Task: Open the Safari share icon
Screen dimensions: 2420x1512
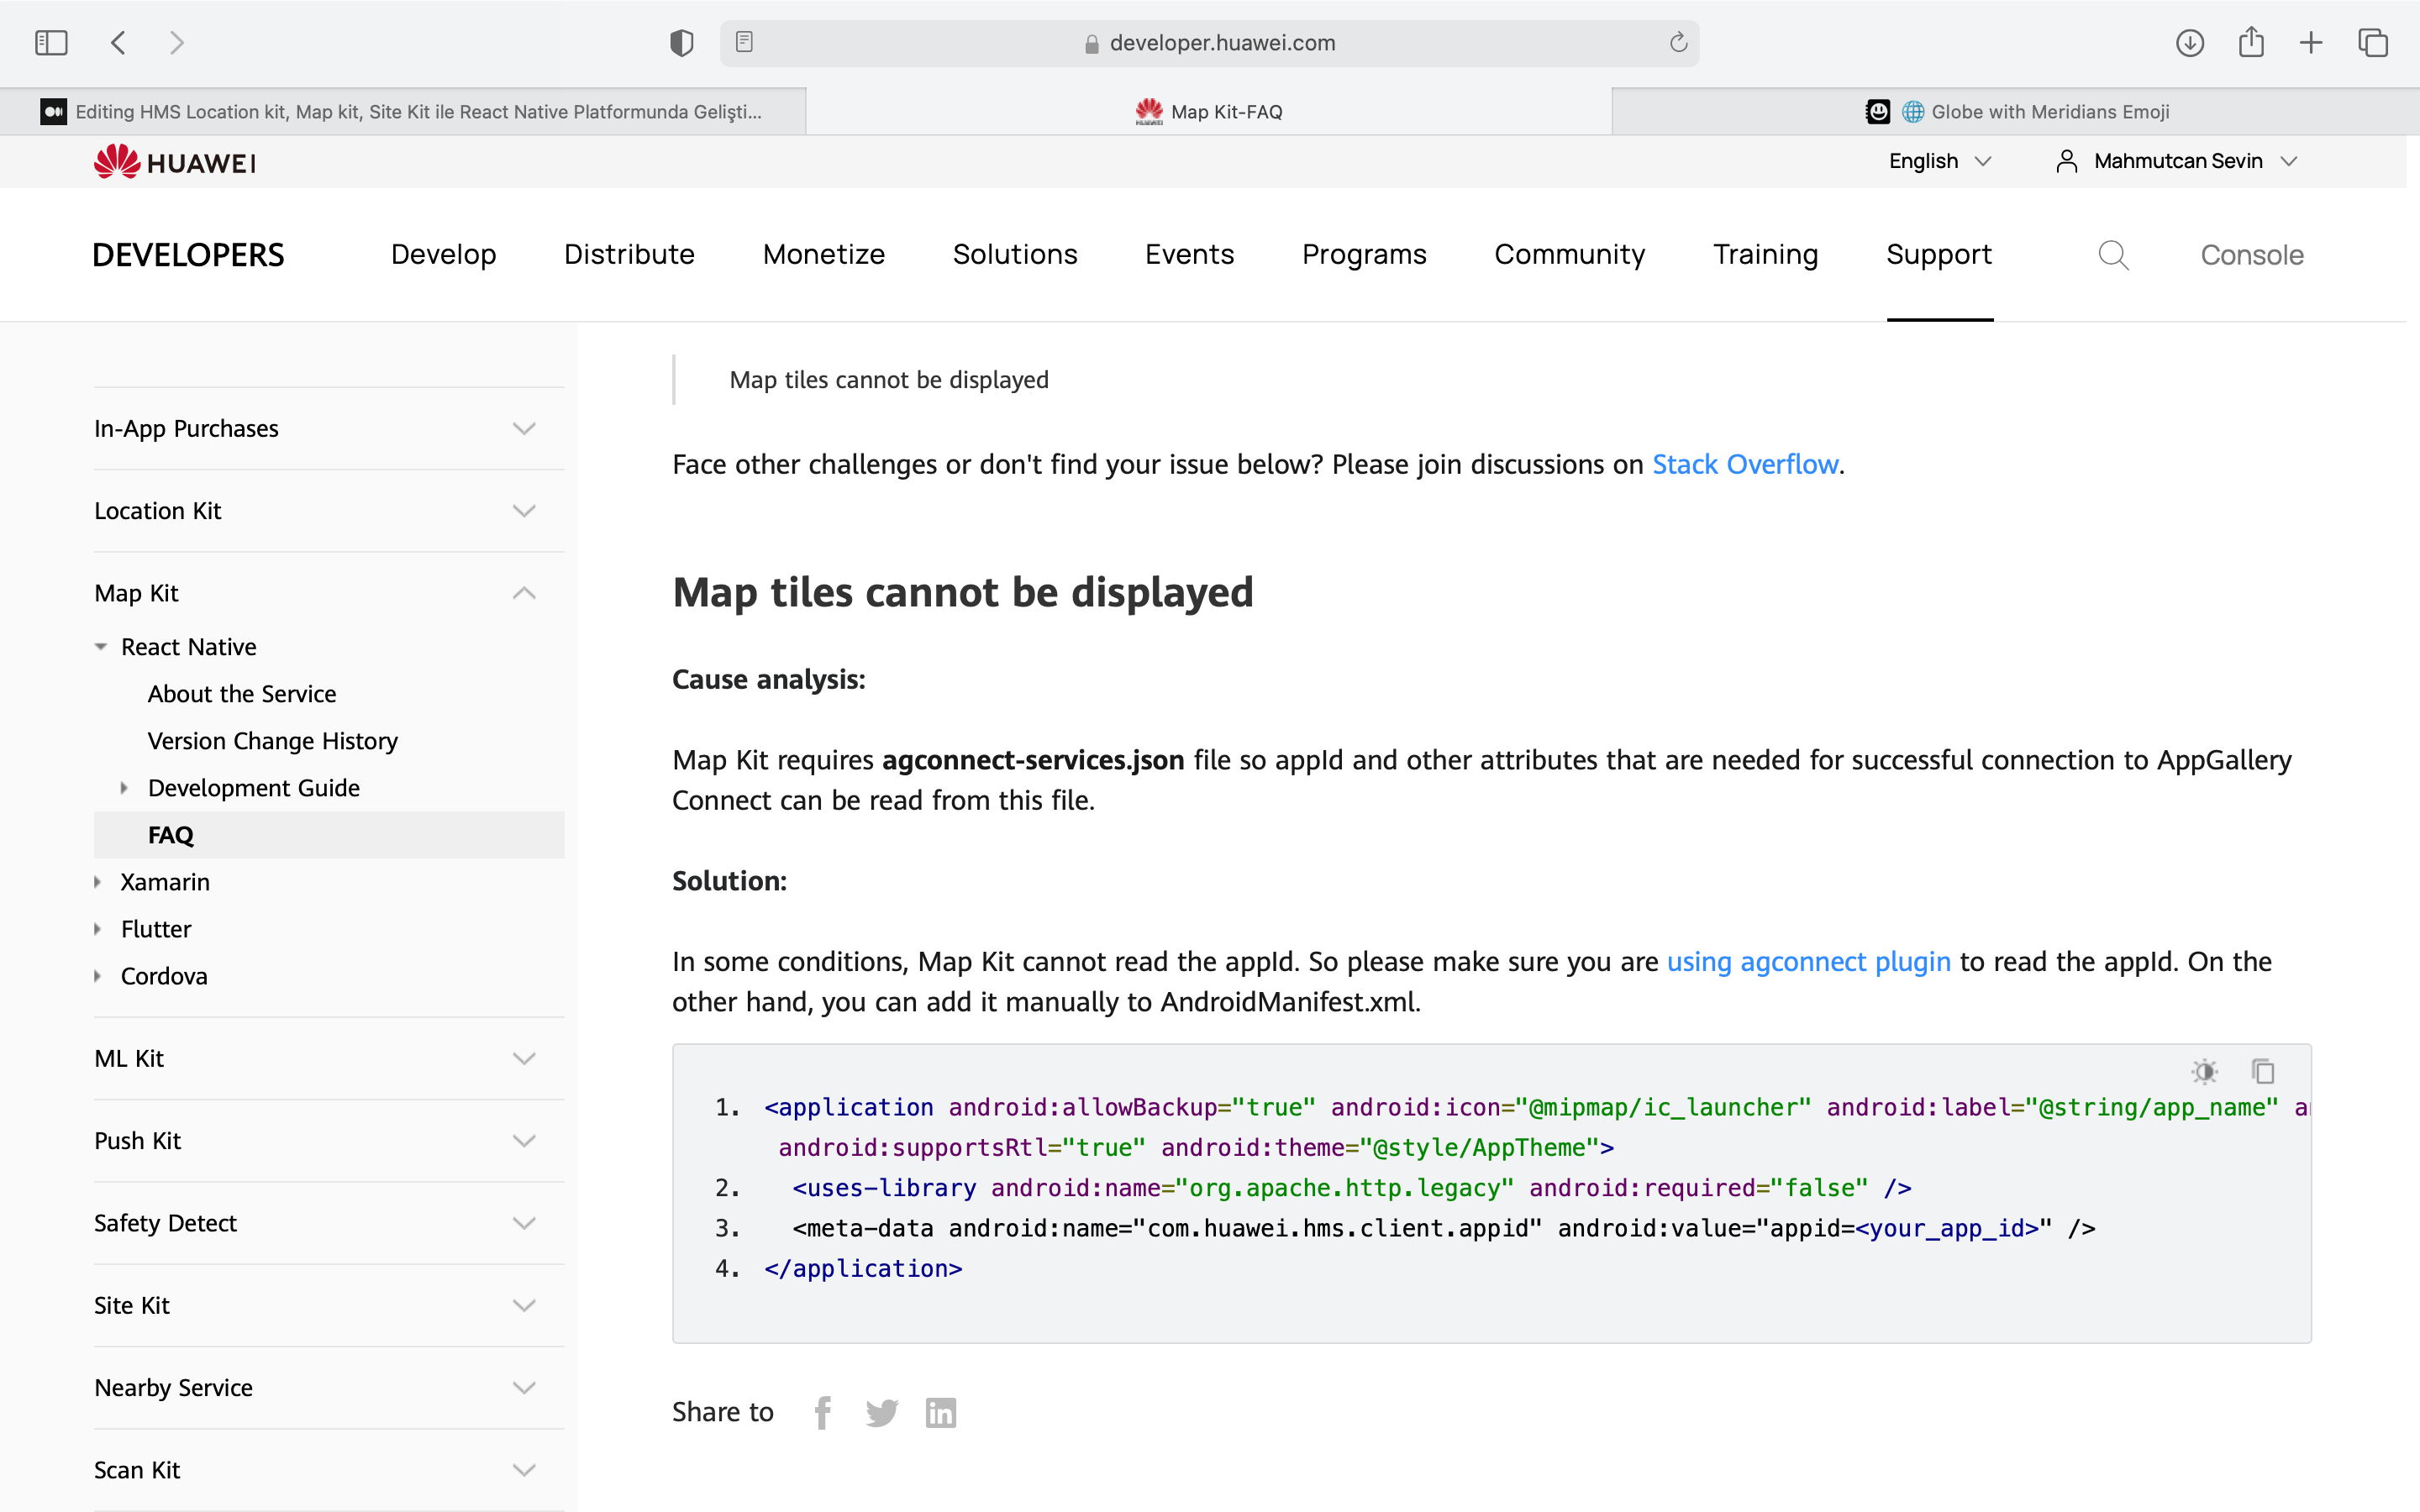Action: pos(2251,42)
